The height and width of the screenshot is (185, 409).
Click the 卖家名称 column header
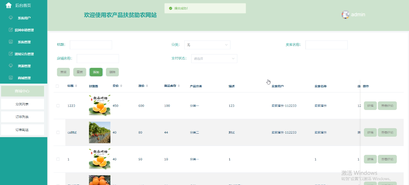321,86
